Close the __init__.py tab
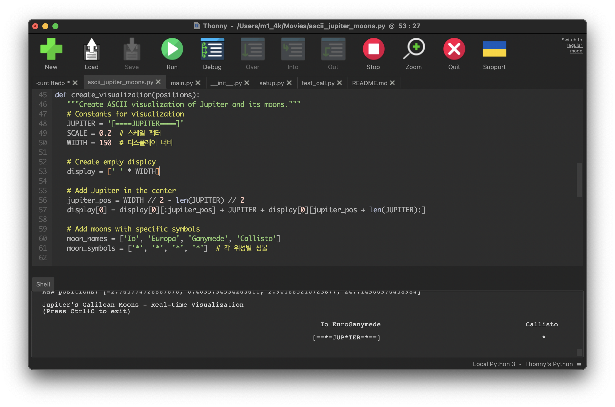Image resolution: width=615 pixels, height=407 pixels. tap(247, 83)
